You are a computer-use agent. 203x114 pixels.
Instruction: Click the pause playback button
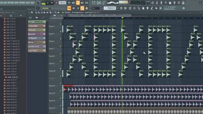pos(48,3)
